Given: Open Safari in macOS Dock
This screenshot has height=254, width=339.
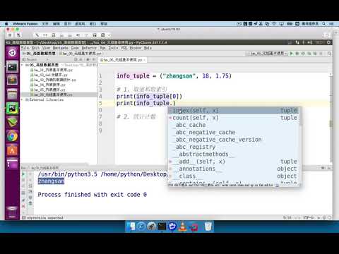Looking at the screenshot, I should [141, 226].
